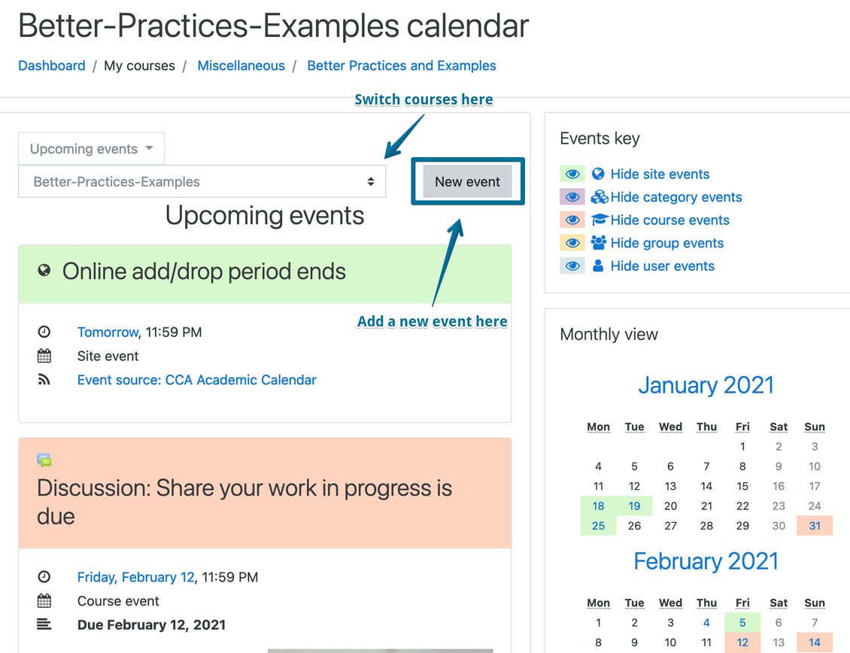The width and height of the screenshot is (850, 653).
Task: Open Miscellaneous in the breadcrumb
Action: click(x=241, y=65)
